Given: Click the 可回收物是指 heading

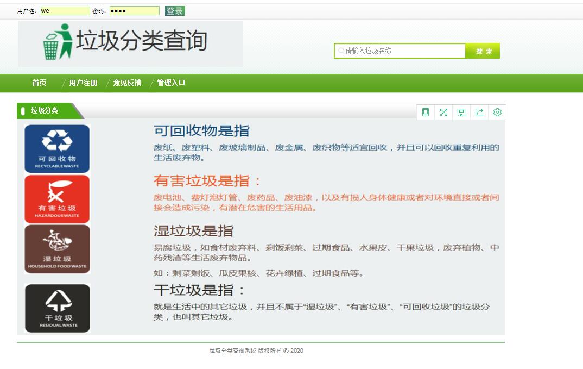Looking at the screenshot, I should [201, 130].
